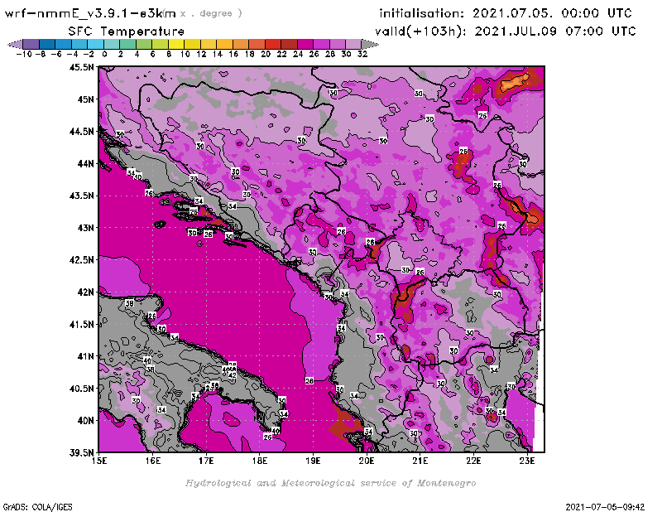Click the '15E' longitude axis label
The image size is (662, 512).
pos(99,461)
